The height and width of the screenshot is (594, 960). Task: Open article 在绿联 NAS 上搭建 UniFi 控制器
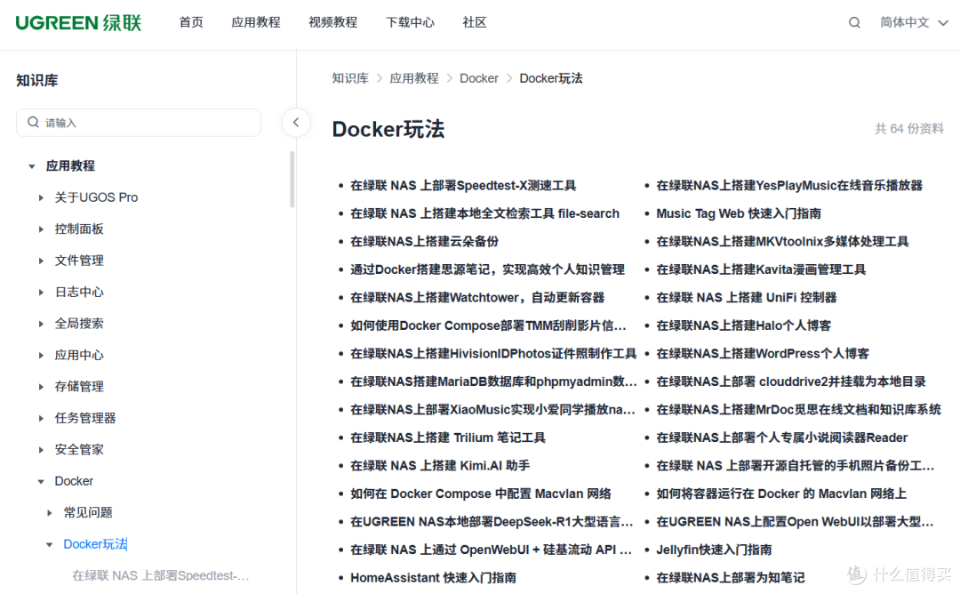pyautogui.click(x=747, y=298)
